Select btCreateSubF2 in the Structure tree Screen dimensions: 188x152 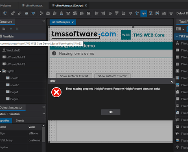click(16, 64)
